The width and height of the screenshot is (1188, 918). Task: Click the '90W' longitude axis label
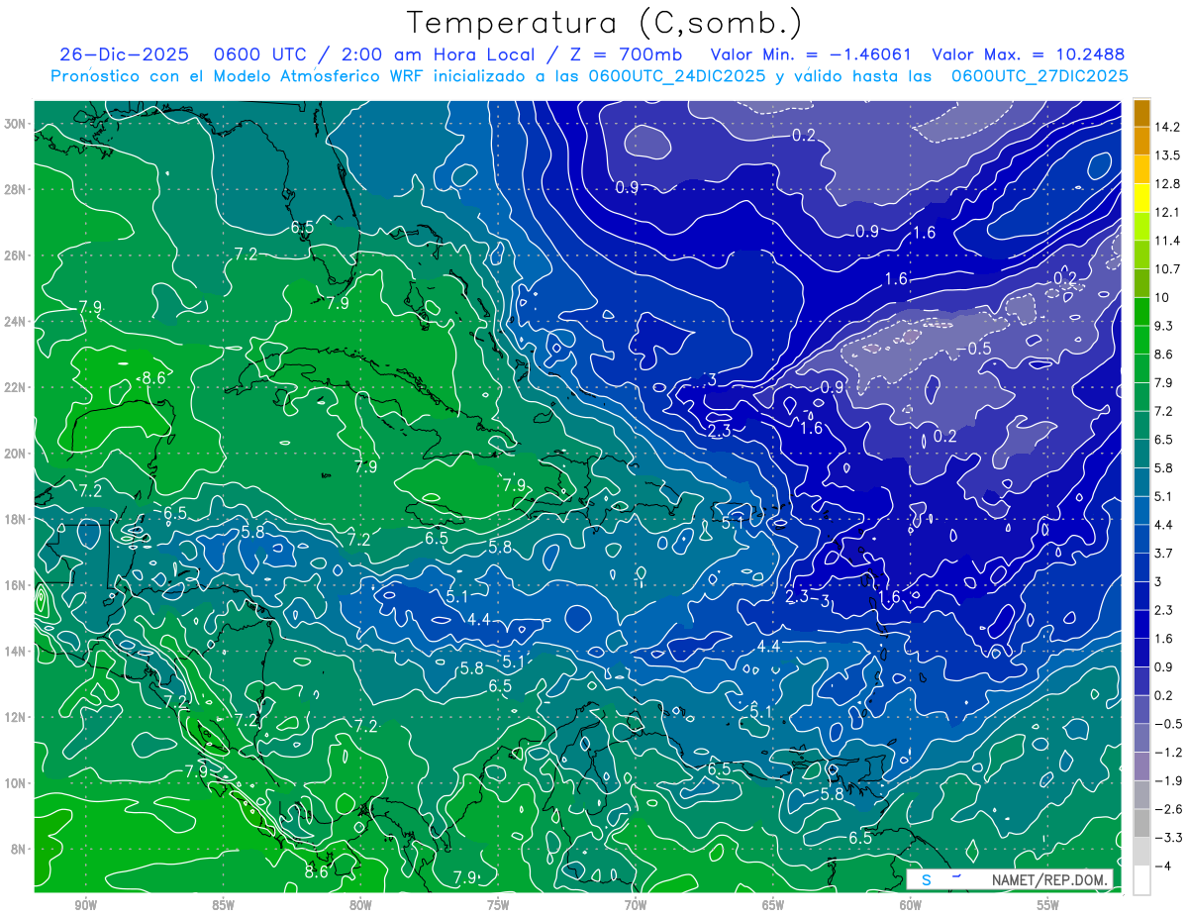[85, 905]
